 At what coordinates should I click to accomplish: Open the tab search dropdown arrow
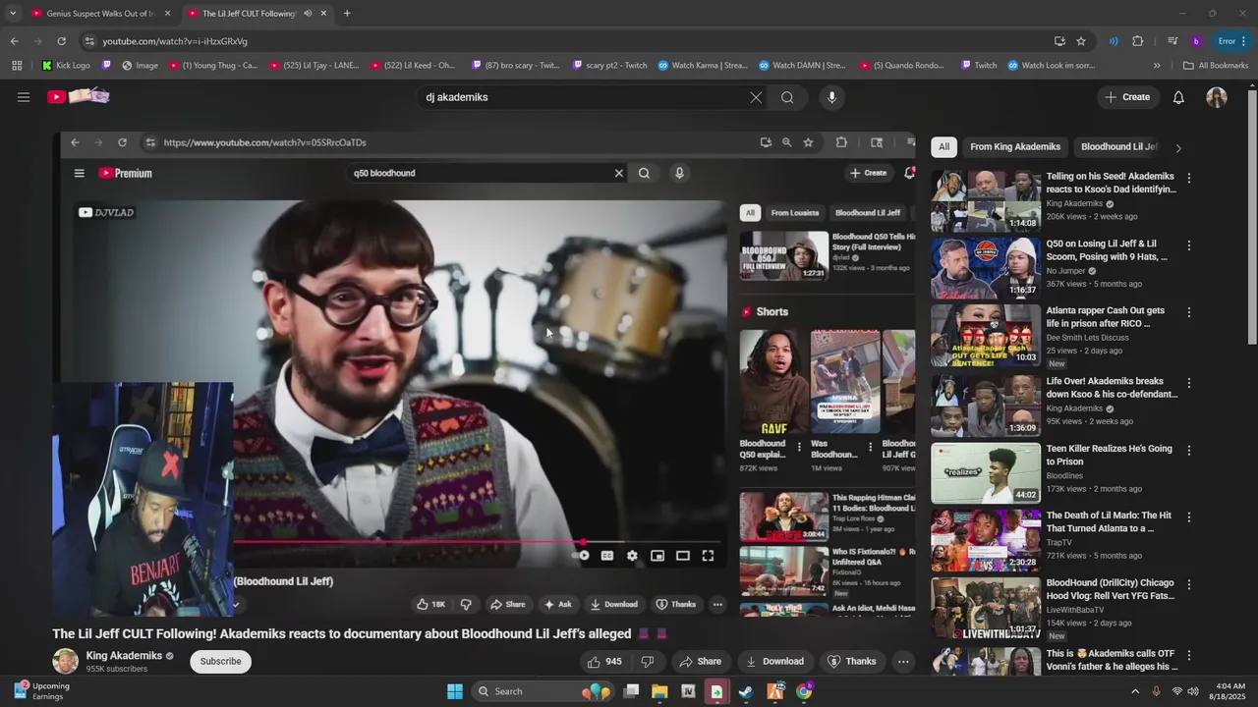(x=12, y=14)
